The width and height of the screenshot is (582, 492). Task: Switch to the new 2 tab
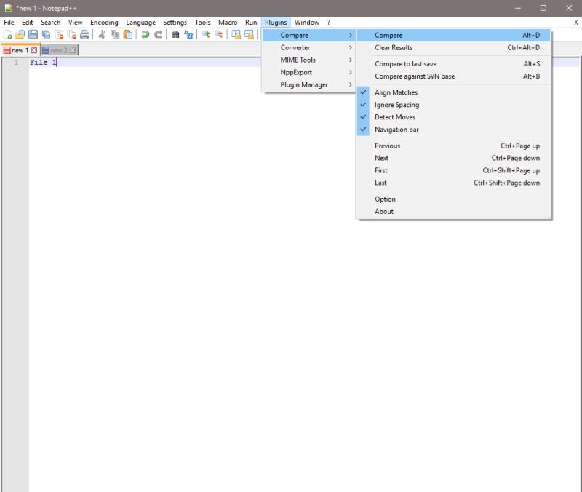pos(58,50)
